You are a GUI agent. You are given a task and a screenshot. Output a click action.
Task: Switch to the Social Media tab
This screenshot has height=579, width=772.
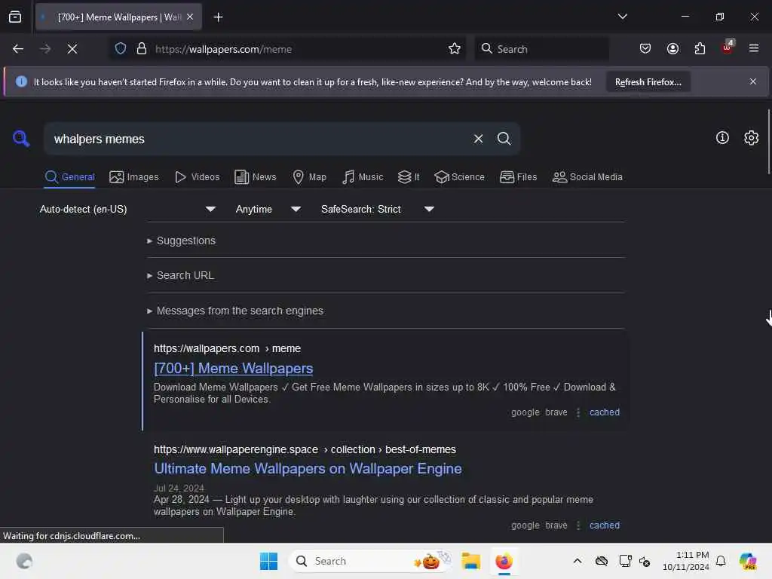[587, 176]
